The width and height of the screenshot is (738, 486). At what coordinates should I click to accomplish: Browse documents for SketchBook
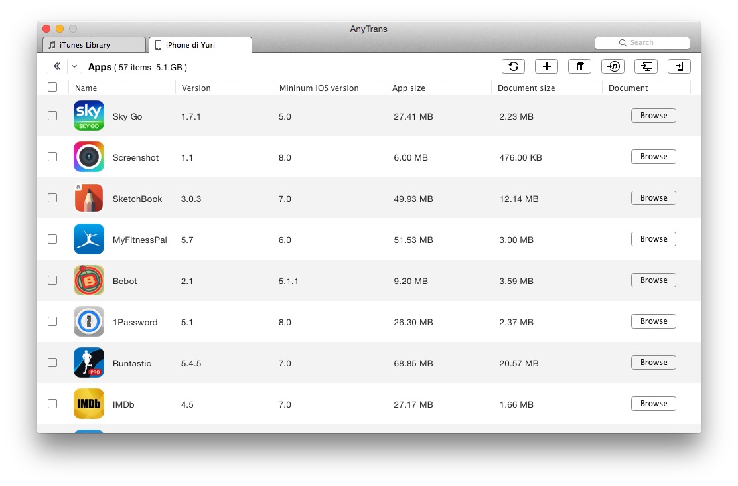[653, 198]
